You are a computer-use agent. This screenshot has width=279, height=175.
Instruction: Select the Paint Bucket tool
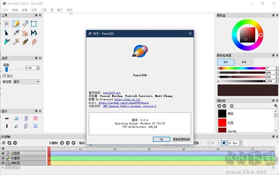point(7,42)
